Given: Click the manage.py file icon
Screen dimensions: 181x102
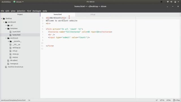Looking at the screenshot, I should point(8,63).
